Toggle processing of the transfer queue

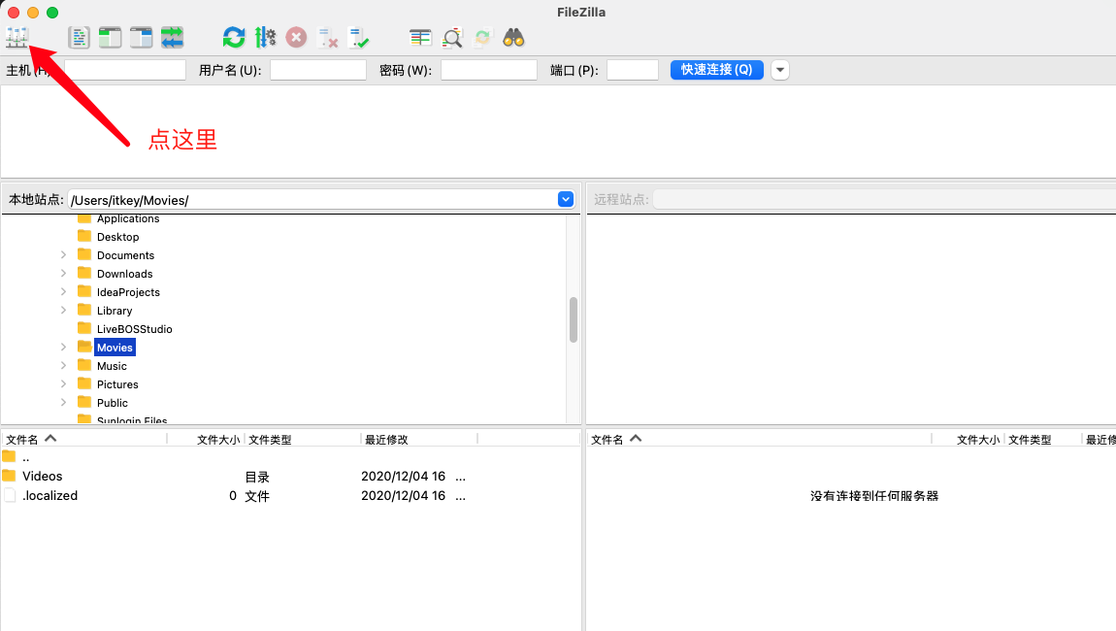click(x=266, y=37)
